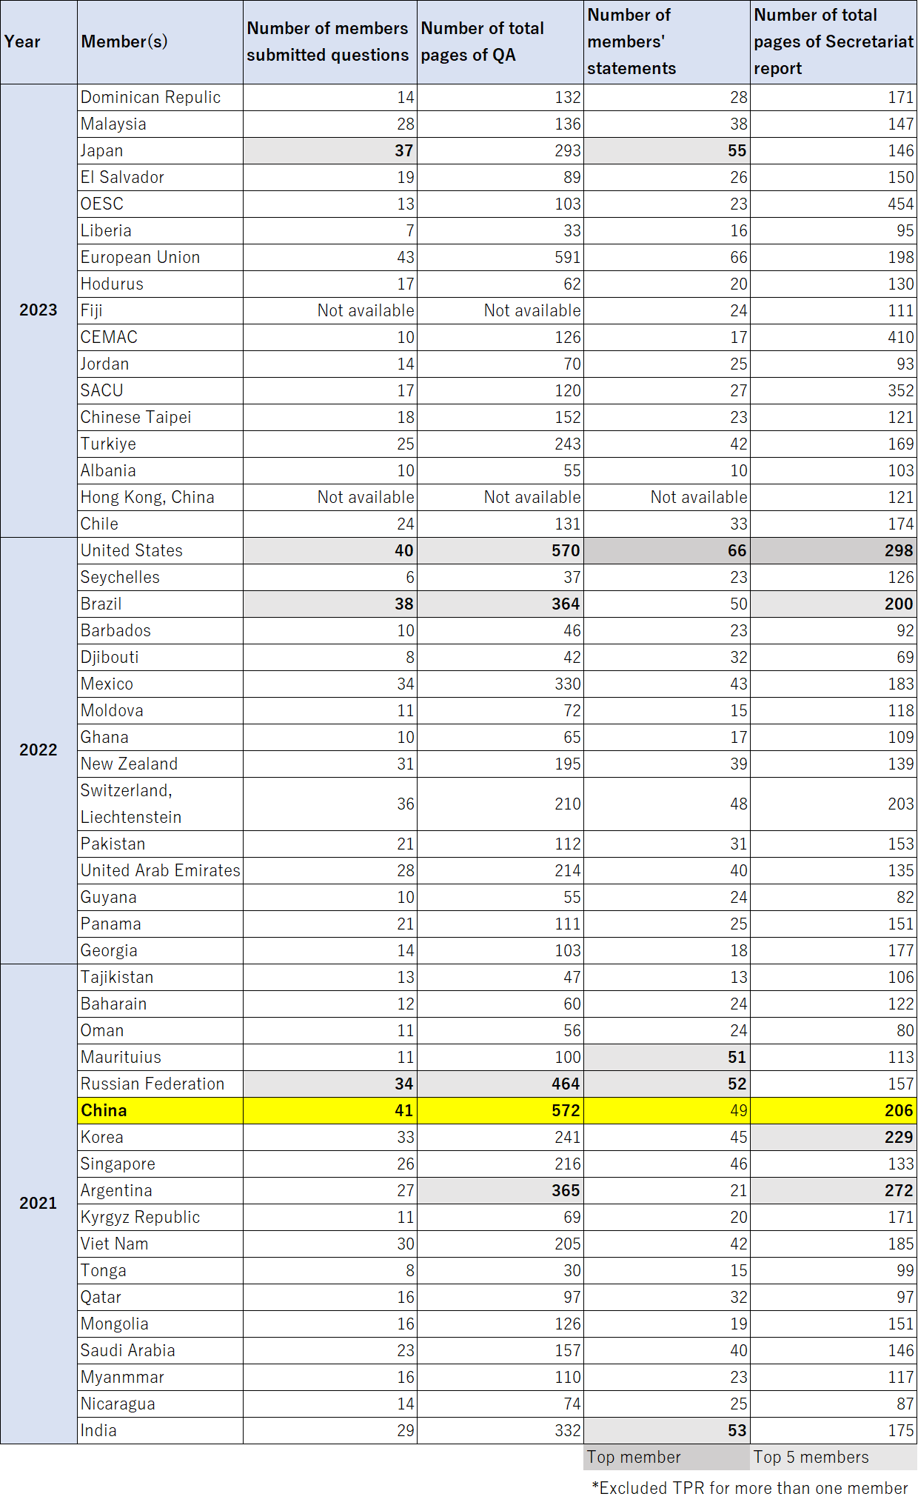
Task: Select the 'Year' header cell
Action: coord(38,42)
